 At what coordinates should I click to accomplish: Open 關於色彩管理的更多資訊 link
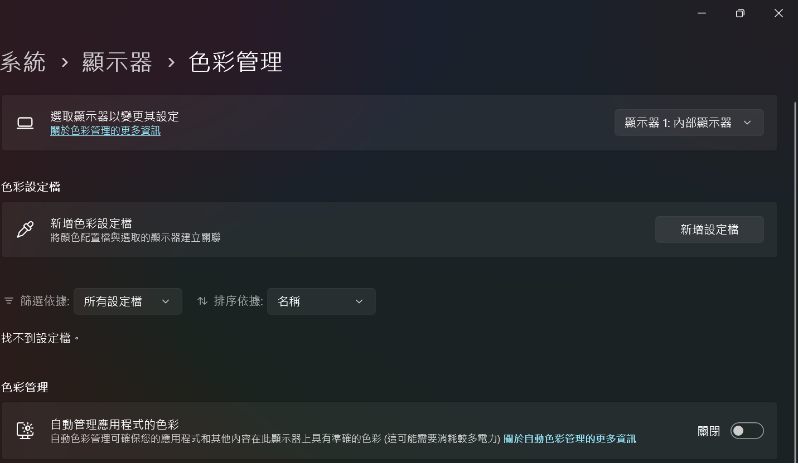105,131
